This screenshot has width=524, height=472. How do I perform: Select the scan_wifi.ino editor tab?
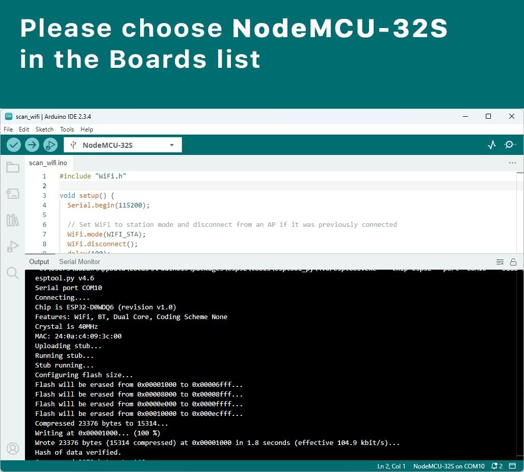(48, 163)
